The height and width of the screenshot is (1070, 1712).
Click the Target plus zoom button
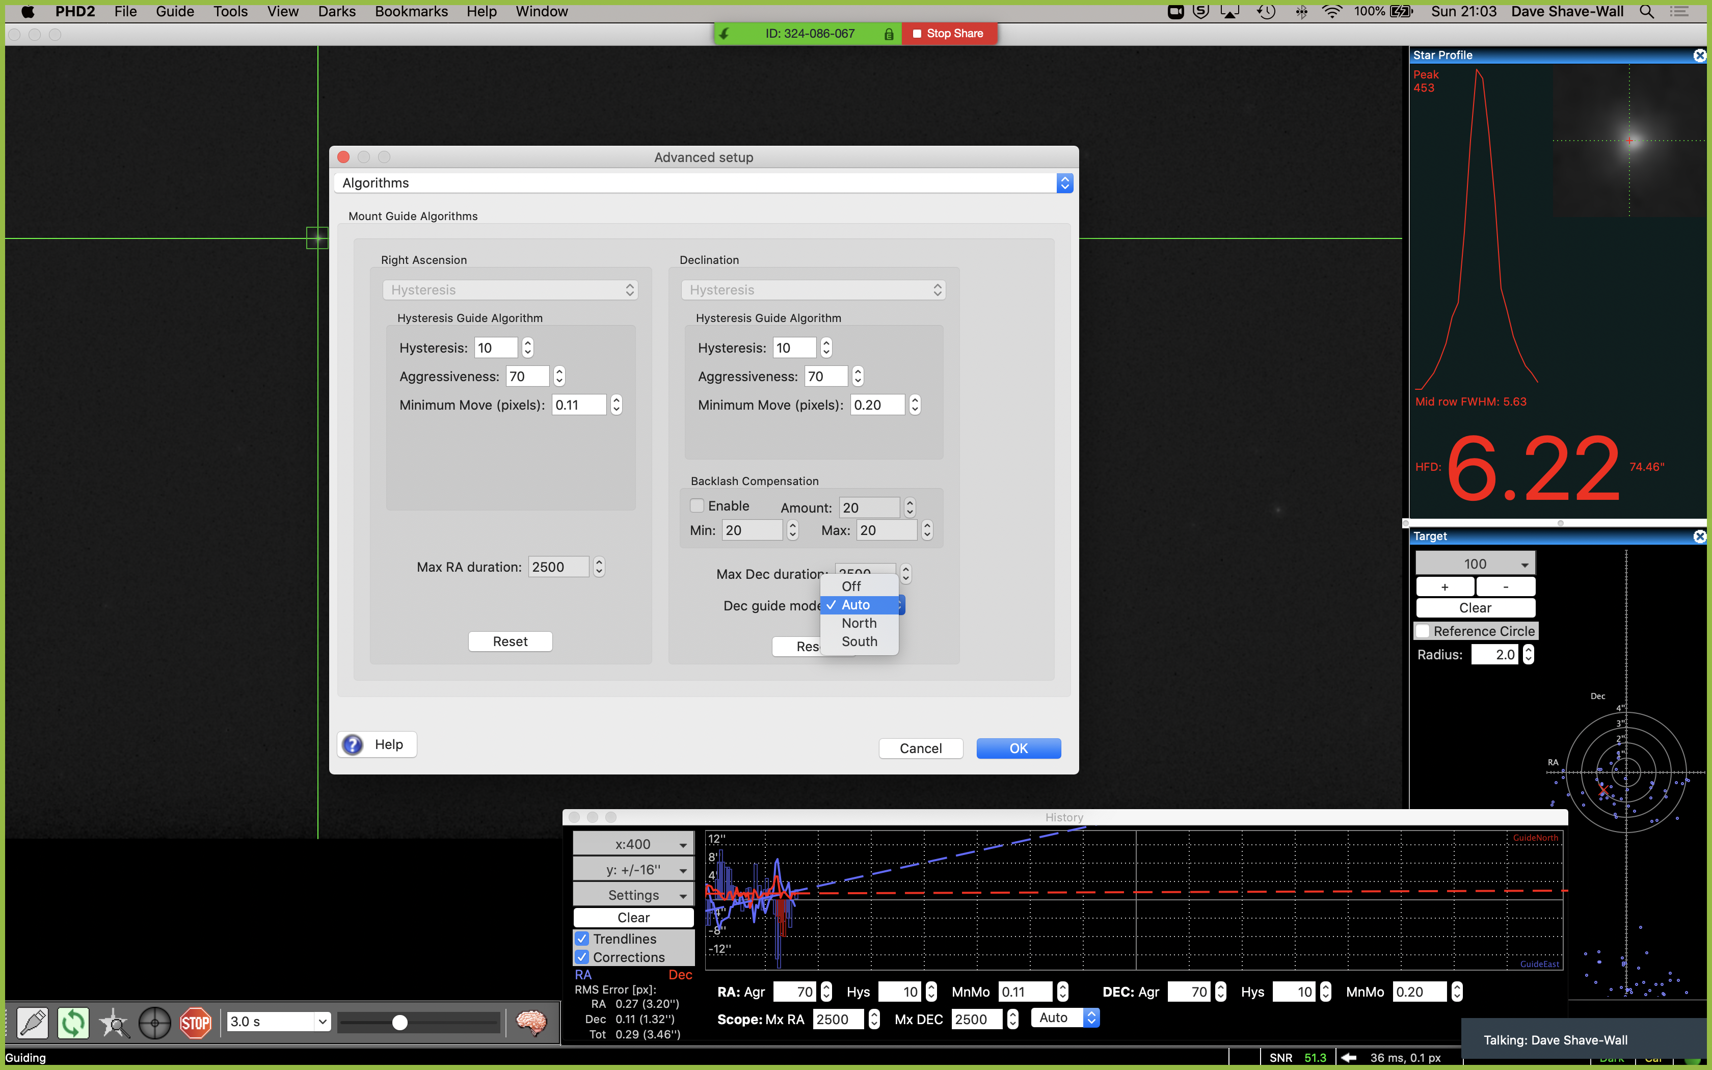(x=1444, y=586)
